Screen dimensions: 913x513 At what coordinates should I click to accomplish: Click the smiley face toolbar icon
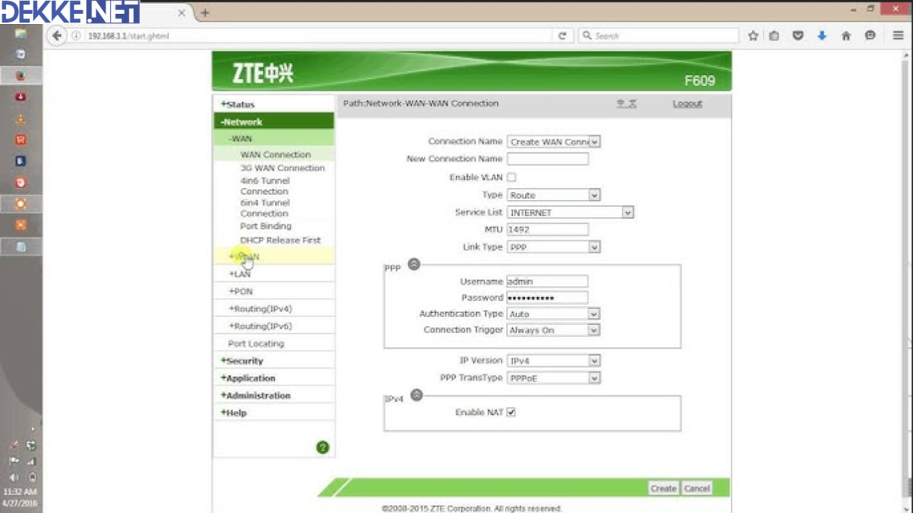[x=870, y=36]
